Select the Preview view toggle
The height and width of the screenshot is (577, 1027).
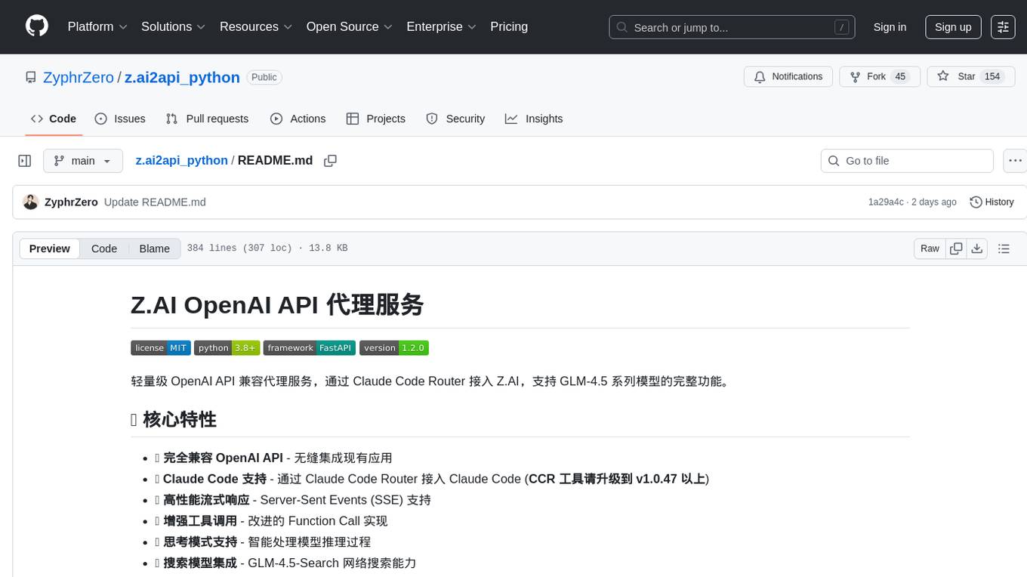[x=50, y=248]
